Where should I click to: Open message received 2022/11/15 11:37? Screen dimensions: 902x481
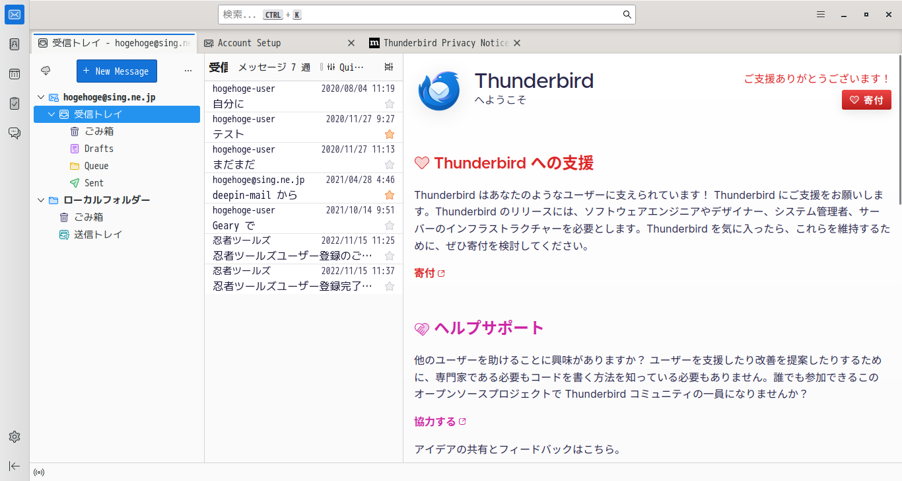click(x=304, y=279)
